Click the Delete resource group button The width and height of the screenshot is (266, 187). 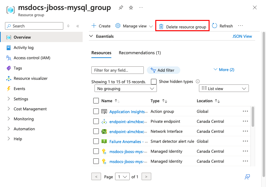pos(182,27)
